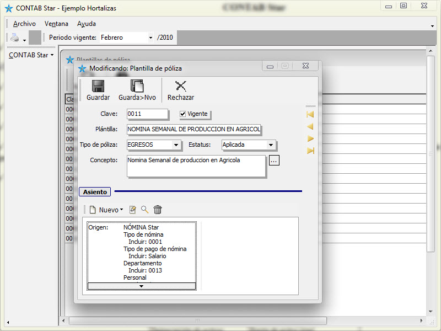Viewport: 441px width, 331px height.
Task: Click the vertical scrollbar's down arrow
Action: click(x=431, y=311)
